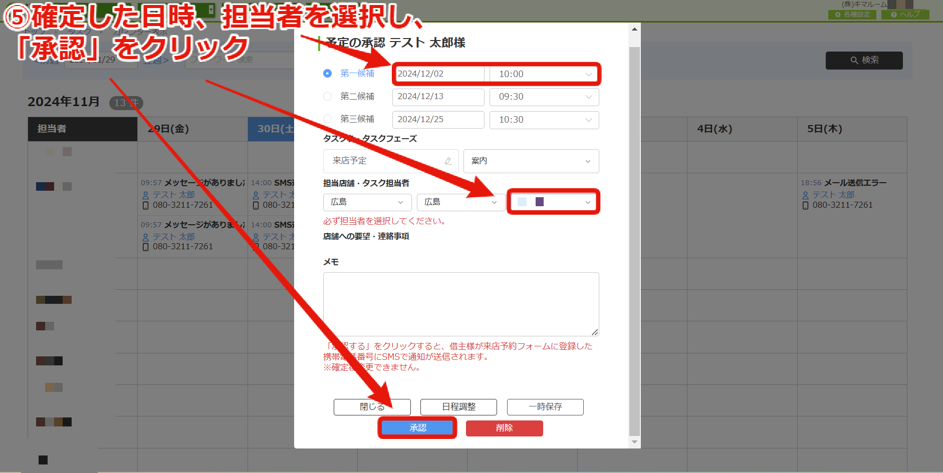
Task: Click the purple color swatch in the assignee field
Action: [540, 202]
